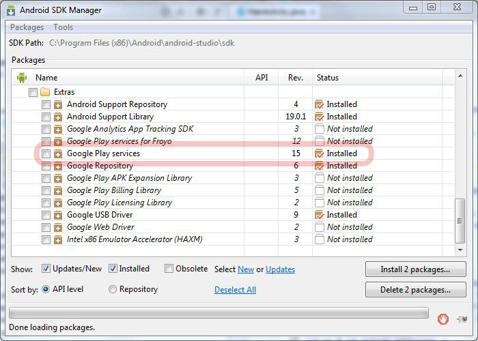The image size is (478, 341).
Task: Click package icon of Android Support Repository
Action: [58, 105]
